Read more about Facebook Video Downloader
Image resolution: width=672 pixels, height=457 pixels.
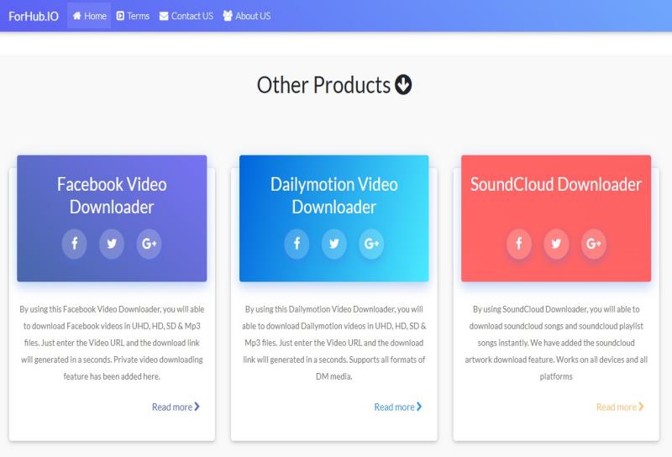[176, 407]
